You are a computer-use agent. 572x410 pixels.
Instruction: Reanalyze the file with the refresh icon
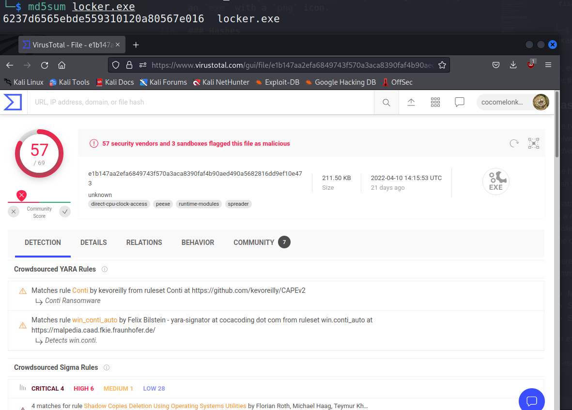tap(514, 144)
